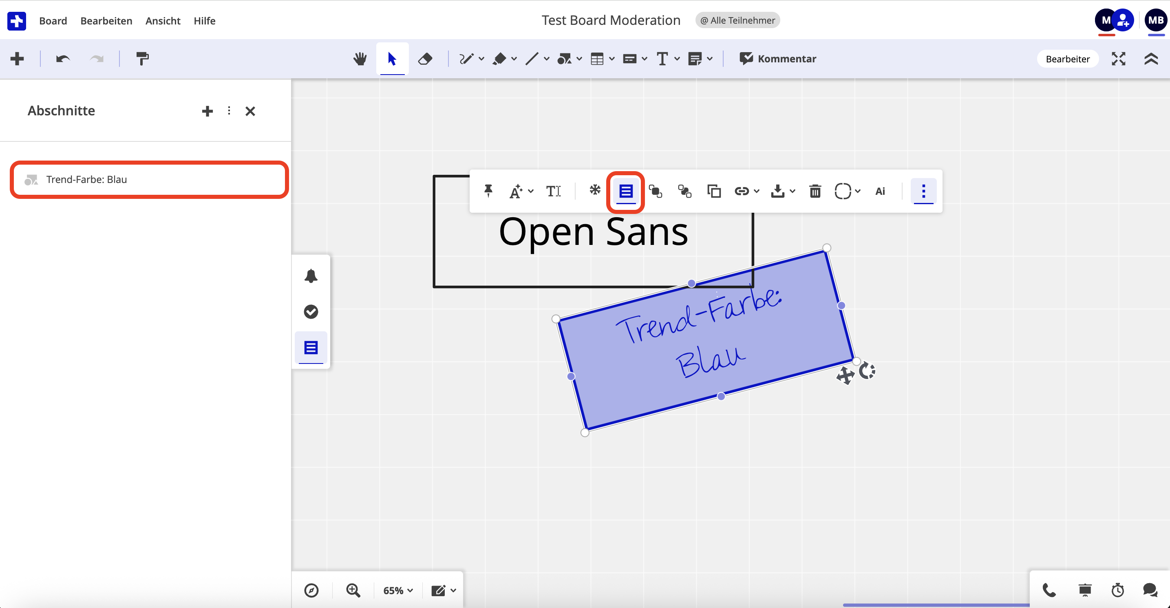Pin the selected object

pyautogui.click(x=488, y=191)
